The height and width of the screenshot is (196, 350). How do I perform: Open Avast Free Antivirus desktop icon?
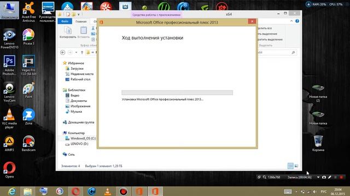[x=28, y=11]
